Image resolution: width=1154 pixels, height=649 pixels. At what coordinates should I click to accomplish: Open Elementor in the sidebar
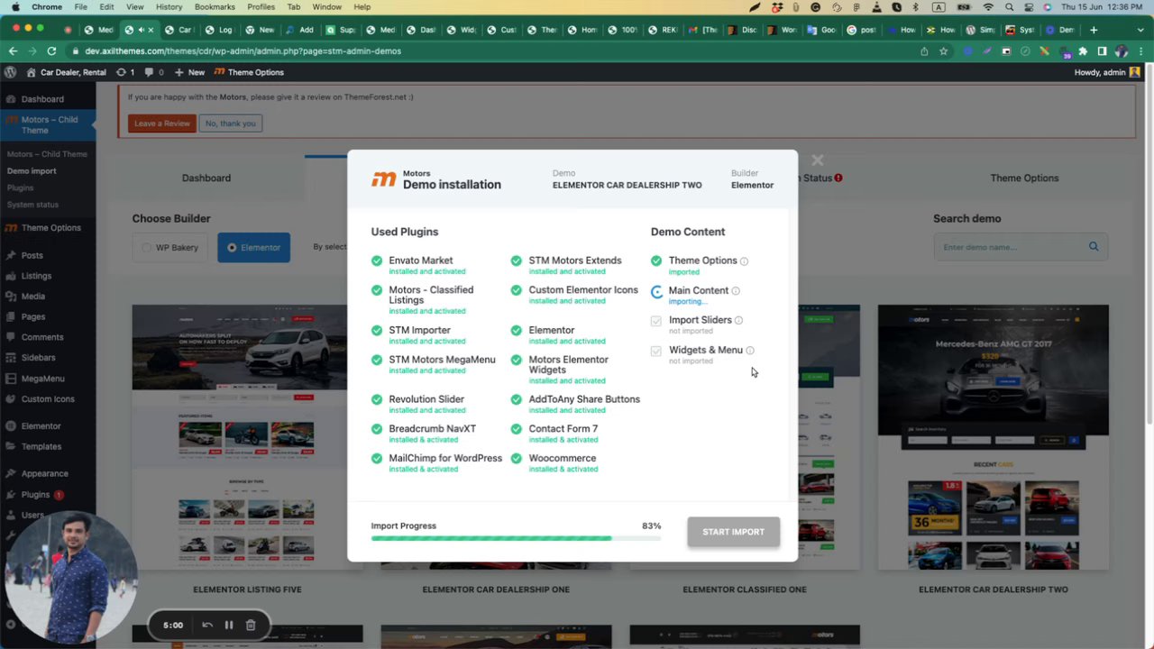41,426
